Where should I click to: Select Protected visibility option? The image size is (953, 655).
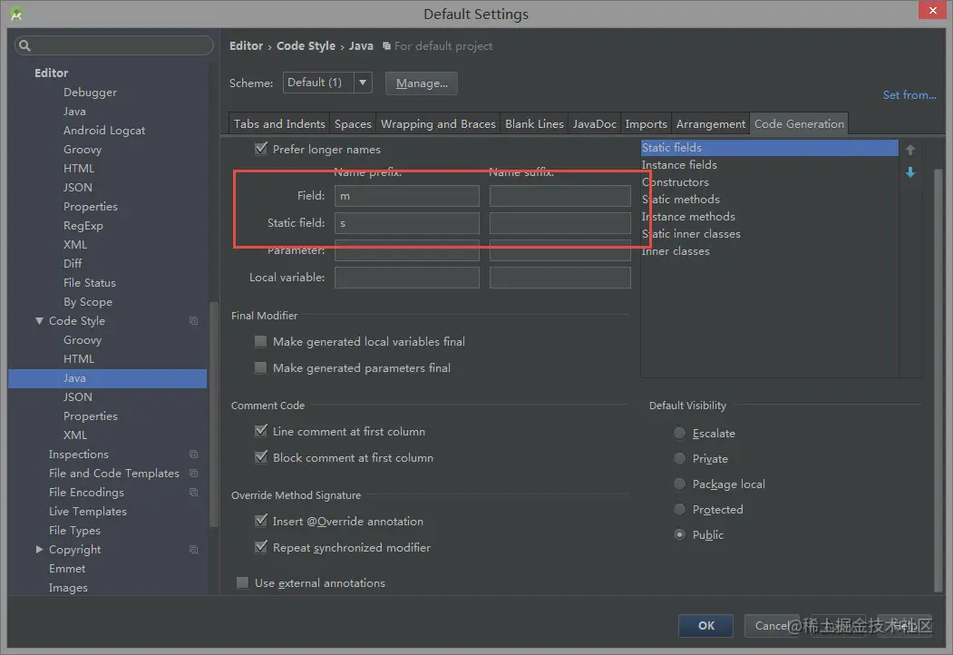(679, 510)
